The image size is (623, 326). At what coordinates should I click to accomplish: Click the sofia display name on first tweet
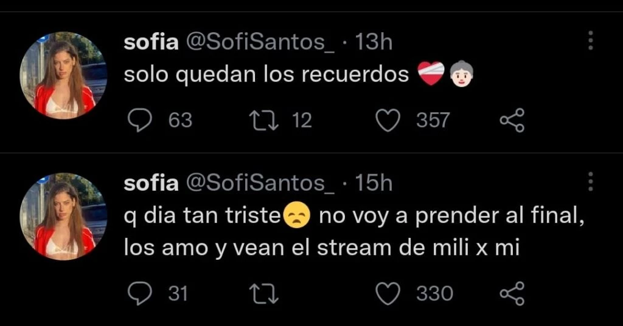(x=151, y=42)
